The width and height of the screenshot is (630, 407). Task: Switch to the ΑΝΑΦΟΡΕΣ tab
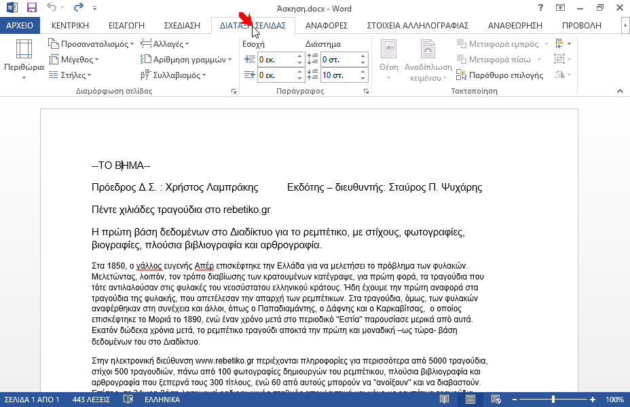point(327,25)
